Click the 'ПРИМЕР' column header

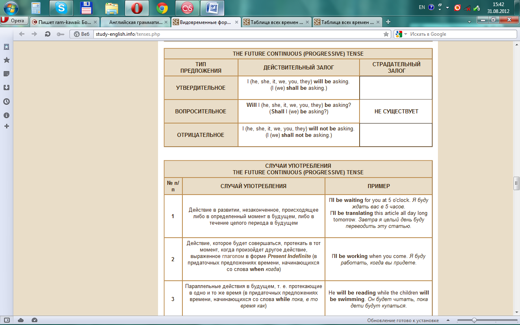379,186
